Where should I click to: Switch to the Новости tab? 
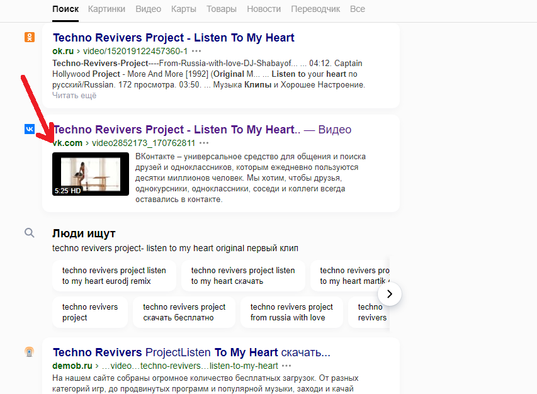click(x=264, y=9)
